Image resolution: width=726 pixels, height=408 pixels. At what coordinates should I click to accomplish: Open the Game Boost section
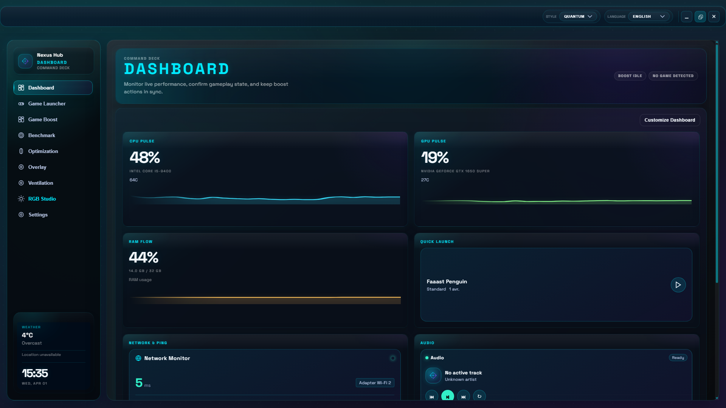point(43,119)
